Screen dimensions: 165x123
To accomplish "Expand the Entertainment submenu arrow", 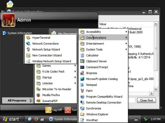I will pyautogui.click(x=126, y=43).
